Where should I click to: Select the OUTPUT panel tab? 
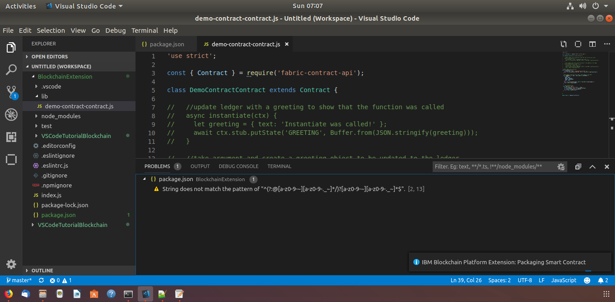(200, 166)
